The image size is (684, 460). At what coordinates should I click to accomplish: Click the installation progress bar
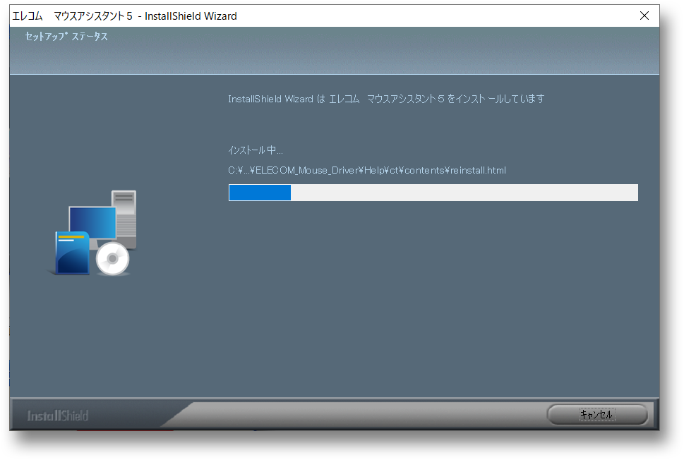(x=433, y=193)
